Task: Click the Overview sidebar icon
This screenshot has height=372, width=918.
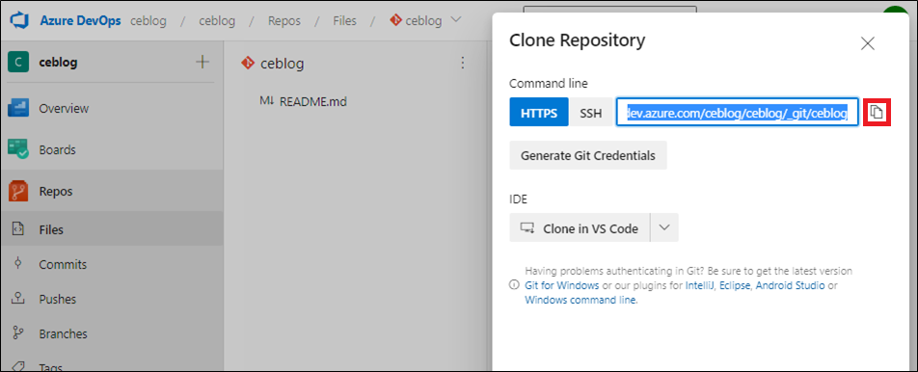Action: [18, 109]
